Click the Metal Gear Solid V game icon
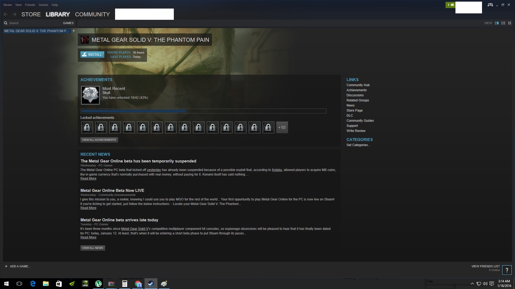This screenshot has width=515, height=289. (85, 40)
